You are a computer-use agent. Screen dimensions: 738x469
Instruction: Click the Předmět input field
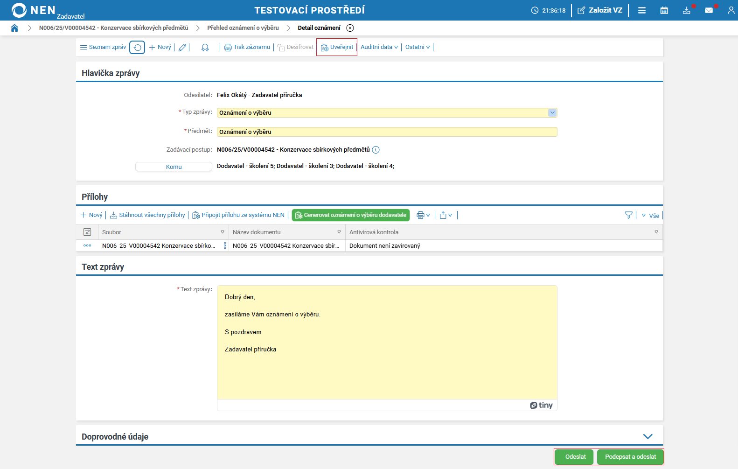(387, 132)
